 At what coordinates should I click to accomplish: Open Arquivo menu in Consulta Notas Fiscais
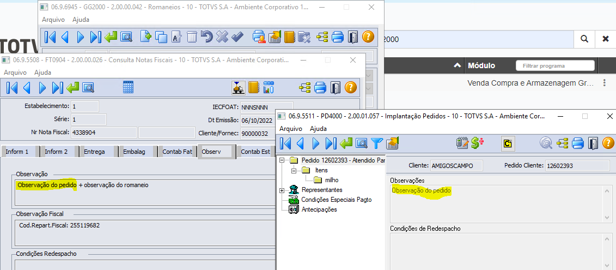click(x=15, y=73)
